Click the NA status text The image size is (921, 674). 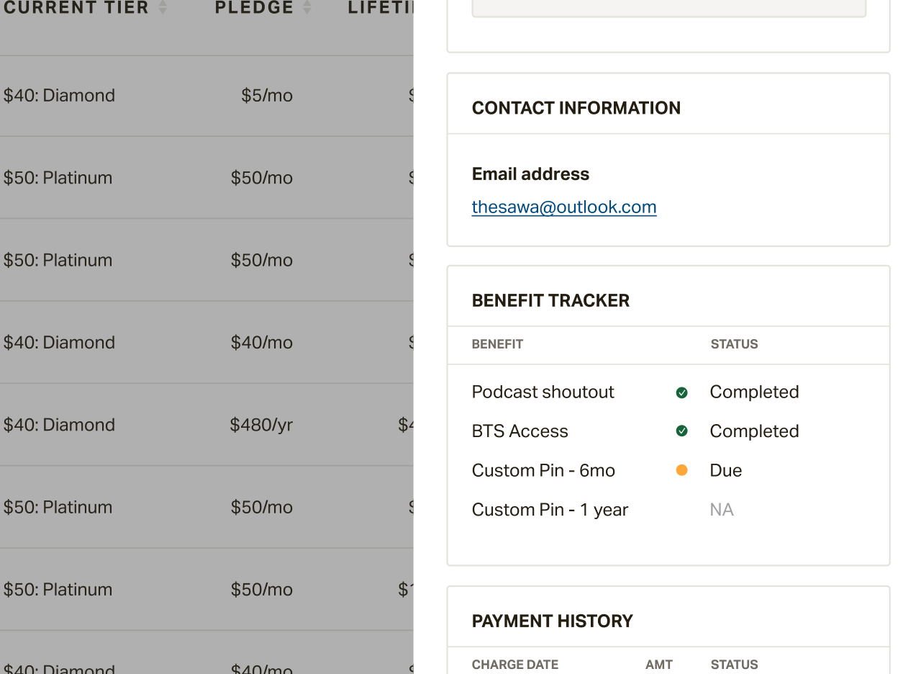722,509
